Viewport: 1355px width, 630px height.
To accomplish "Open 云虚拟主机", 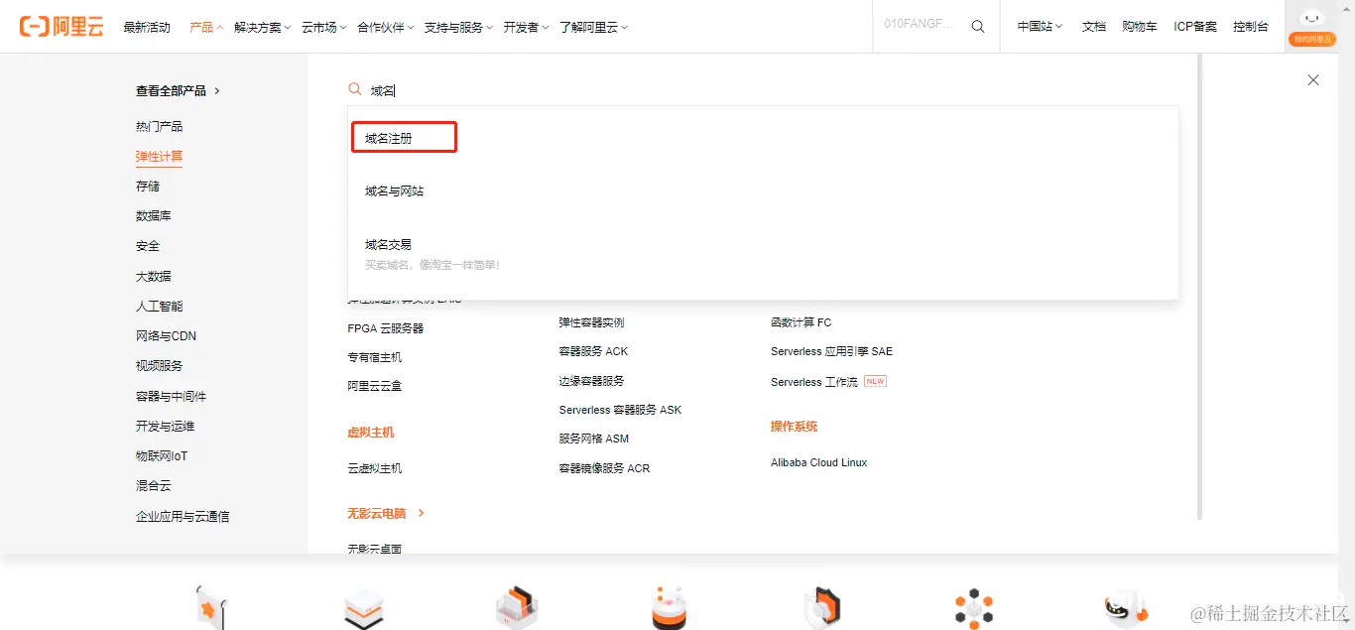I will point(374,467).
